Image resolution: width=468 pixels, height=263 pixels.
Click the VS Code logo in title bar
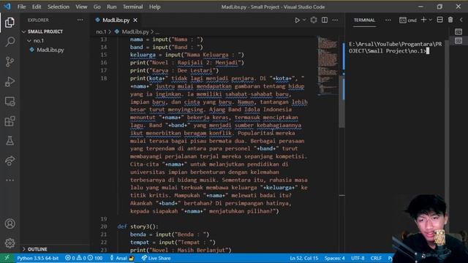point(7,7)
